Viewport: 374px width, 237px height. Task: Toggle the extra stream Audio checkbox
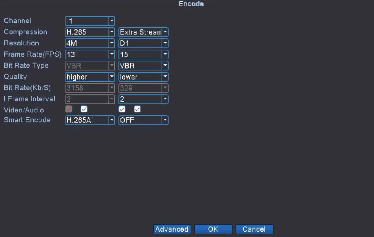point(137,109)
